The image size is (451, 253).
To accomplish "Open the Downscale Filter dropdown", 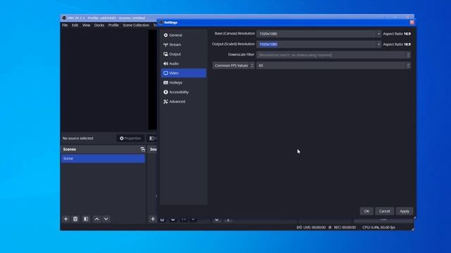I will [x=333, y=55].
